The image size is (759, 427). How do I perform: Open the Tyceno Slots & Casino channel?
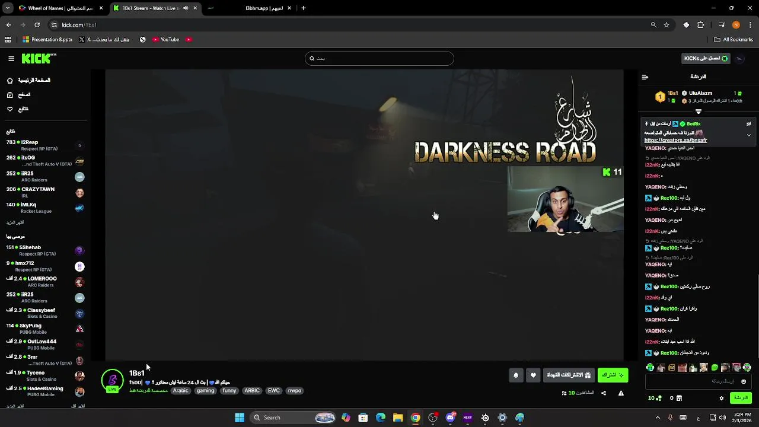(x=44, y=376)
